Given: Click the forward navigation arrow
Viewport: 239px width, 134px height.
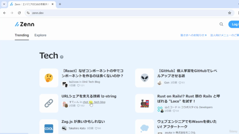Looking at the screenshot, I should [12, 13].
